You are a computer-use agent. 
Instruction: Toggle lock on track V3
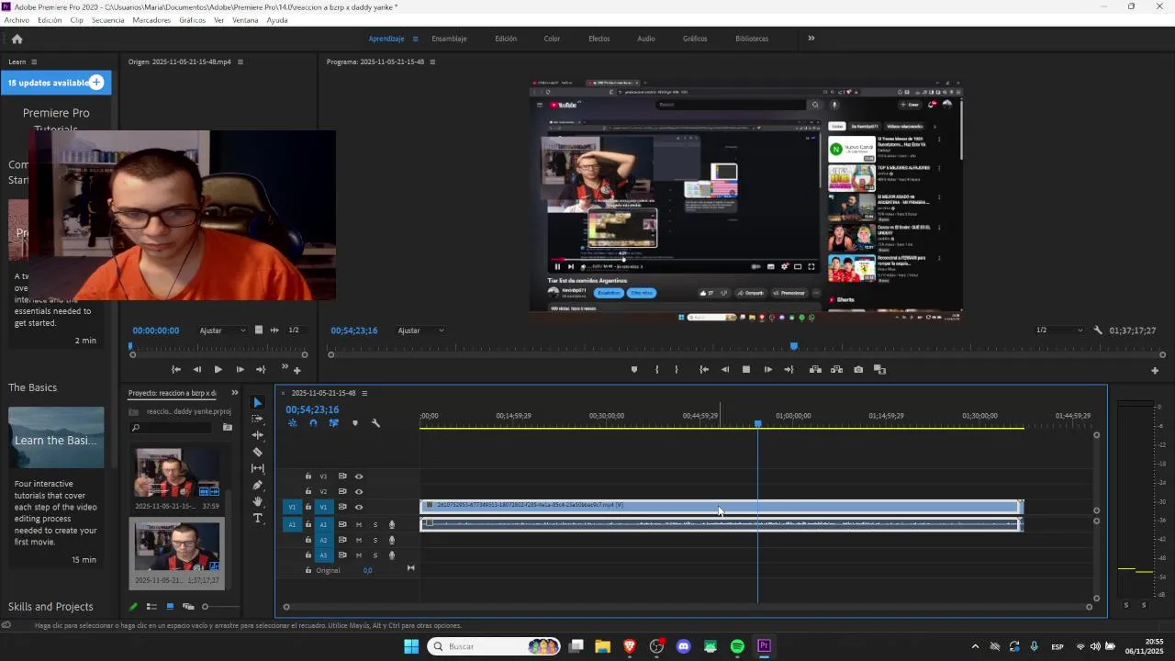[x=308, y=476]
